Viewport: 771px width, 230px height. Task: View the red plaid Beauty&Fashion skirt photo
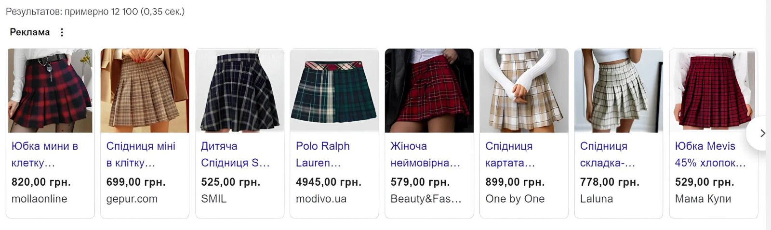(x=429, y=90)
